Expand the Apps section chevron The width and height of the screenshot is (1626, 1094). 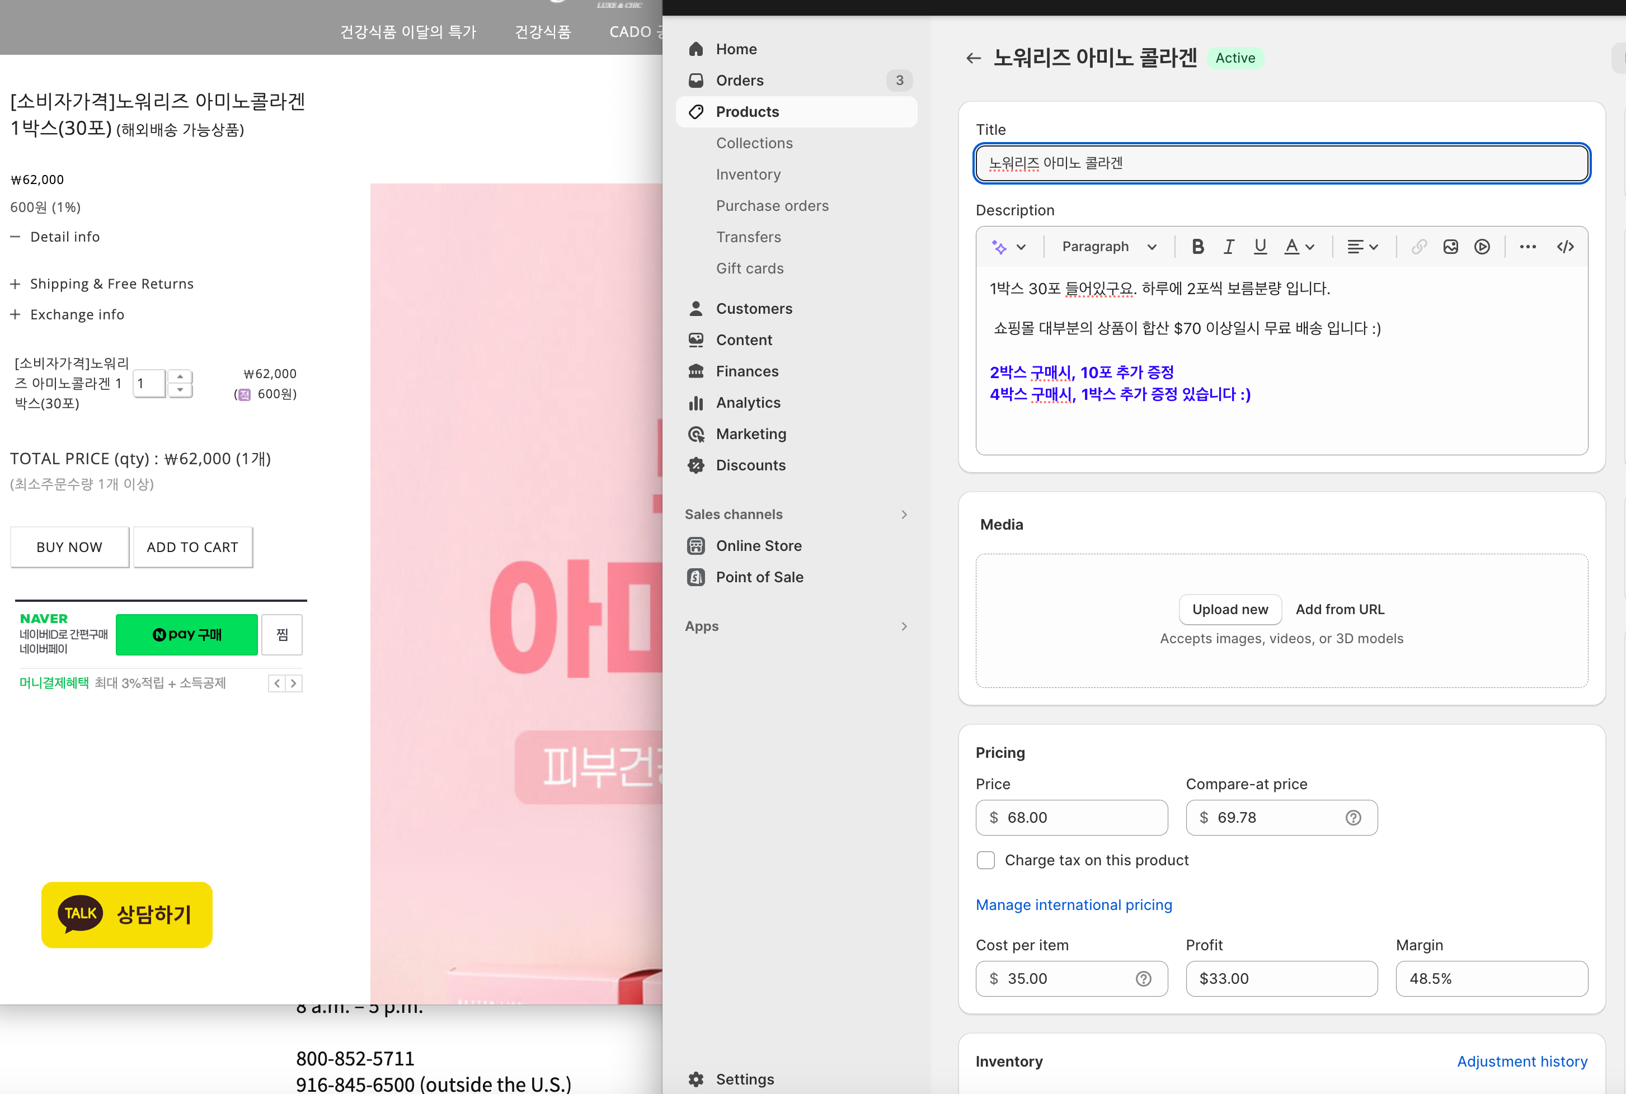pos(904,626)
